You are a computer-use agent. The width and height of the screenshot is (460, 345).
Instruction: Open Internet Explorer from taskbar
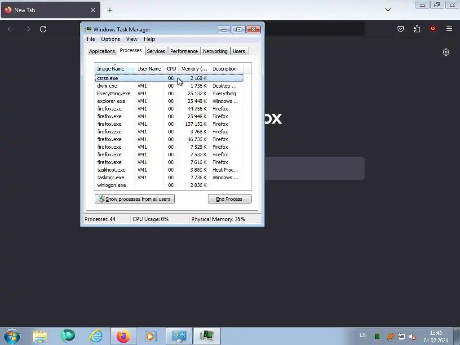96,336
